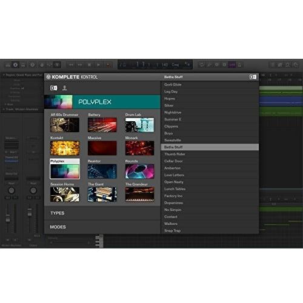Start playback with the play button
The image size is (303, 303).
click(x=99, y=65)
